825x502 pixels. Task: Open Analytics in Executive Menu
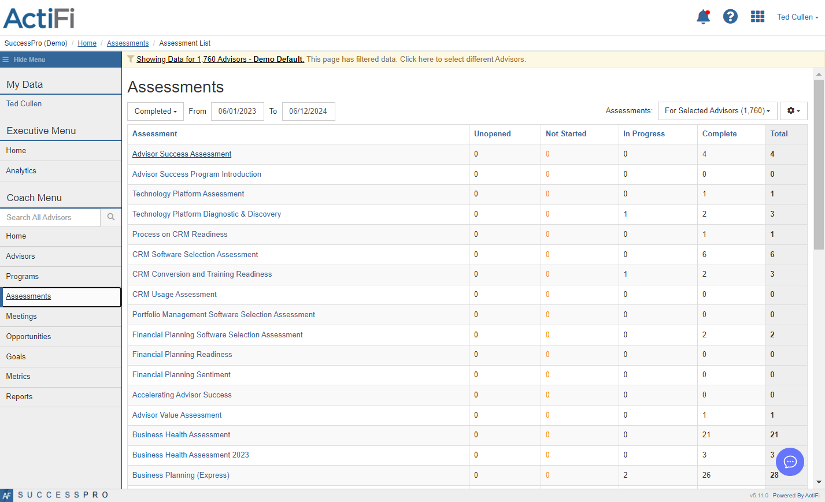pos(61,171)
